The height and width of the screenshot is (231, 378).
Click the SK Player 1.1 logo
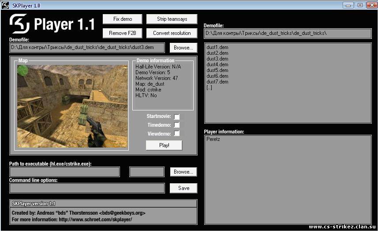[x=52, y=24]
